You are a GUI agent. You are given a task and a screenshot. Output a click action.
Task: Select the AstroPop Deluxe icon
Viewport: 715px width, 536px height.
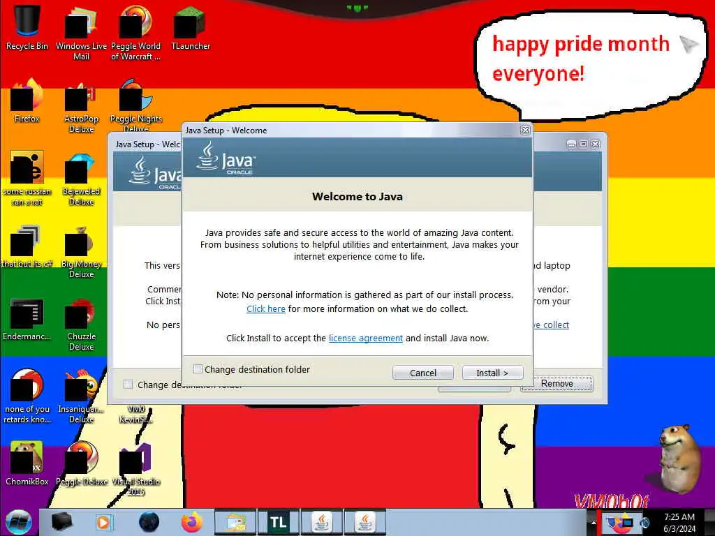(81, 106)
